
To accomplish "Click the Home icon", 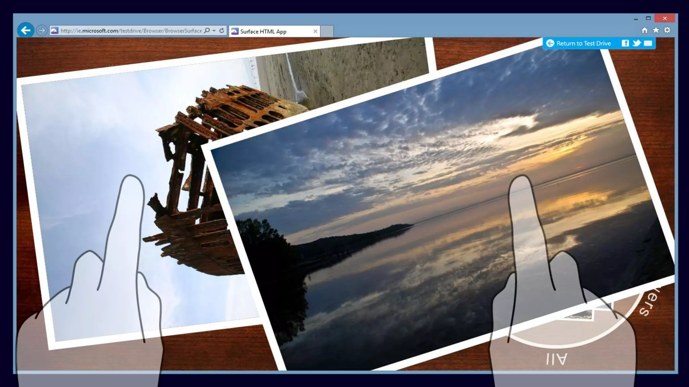I will (x=645, y=31).
